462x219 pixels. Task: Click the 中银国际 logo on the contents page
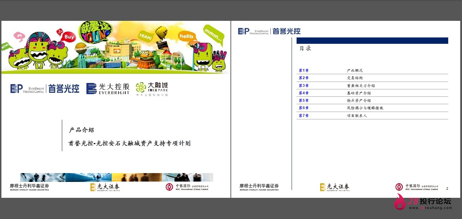click(417, 187)
